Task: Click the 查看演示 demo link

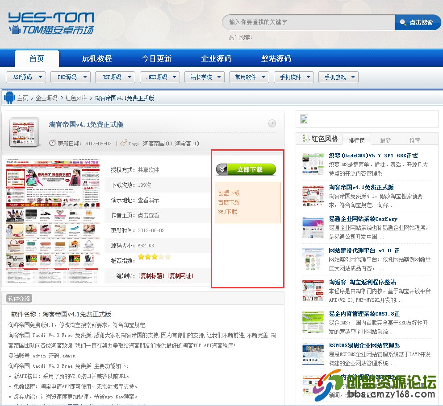Action: click(148, 200)
